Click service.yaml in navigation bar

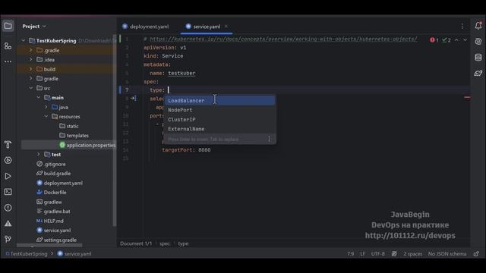(x=74, y=254)
